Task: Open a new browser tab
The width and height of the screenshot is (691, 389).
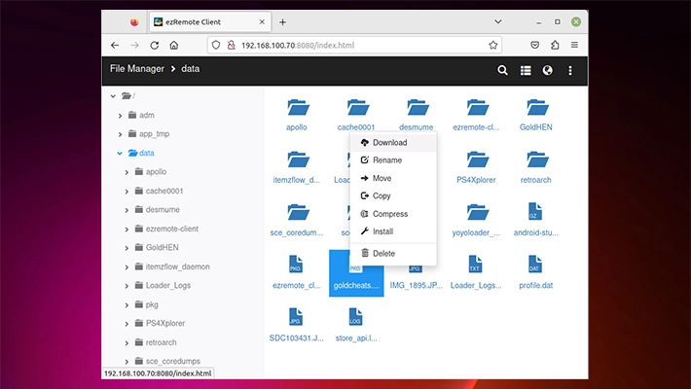Action: [x=282, y=21]
